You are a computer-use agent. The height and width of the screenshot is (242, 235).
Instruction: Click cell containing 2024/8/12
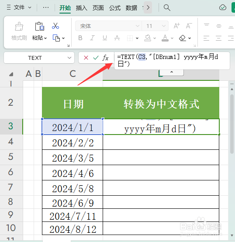[73, 228]
